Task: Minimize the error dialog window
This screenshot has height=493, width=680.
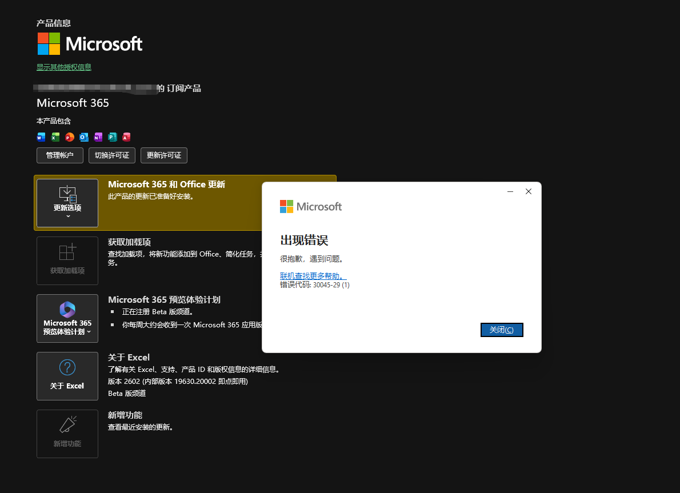Action: pos(510,191)
